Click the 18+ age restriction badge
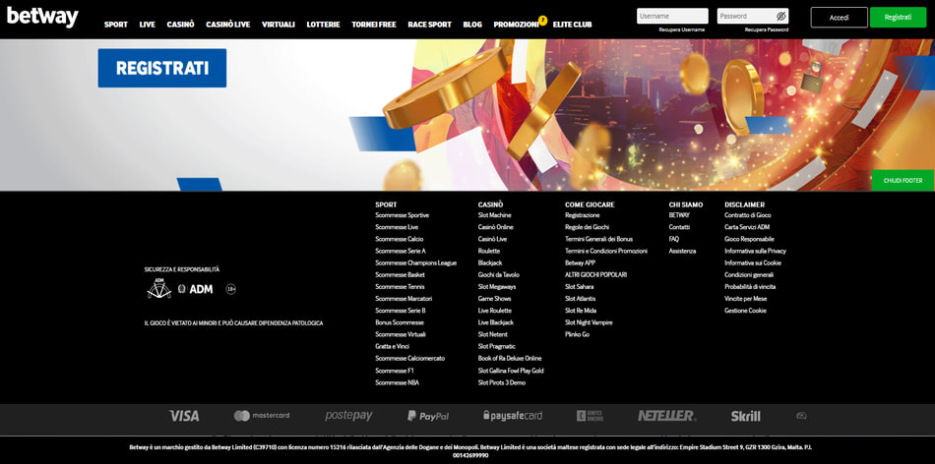Viewport: 935px width, 464px height. tap(230, 289)
